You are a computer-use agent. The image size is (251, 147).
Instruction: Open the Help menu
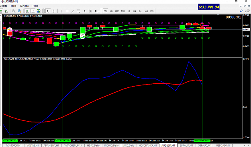click(x=35, y=6)
